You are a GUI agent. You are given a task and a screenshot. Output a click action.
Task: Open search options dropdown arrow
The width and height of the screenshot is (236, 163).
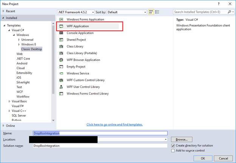(233, 12)
